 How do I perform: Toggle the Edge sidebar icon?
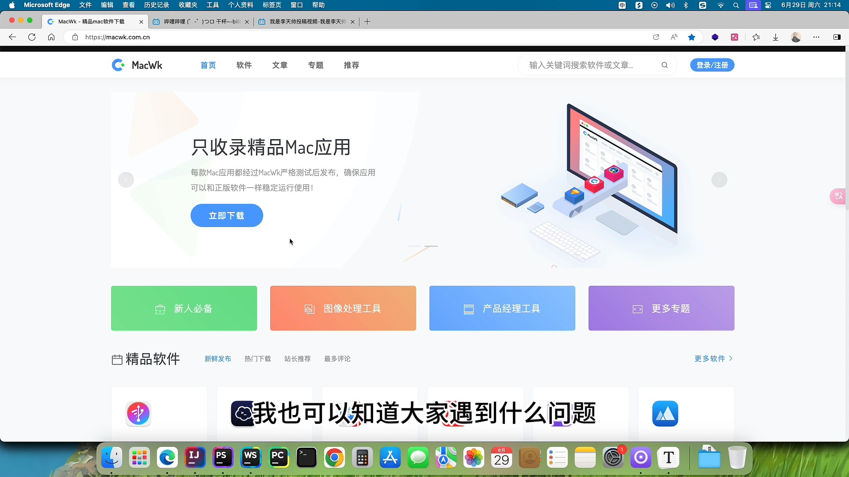pos(837,37)
